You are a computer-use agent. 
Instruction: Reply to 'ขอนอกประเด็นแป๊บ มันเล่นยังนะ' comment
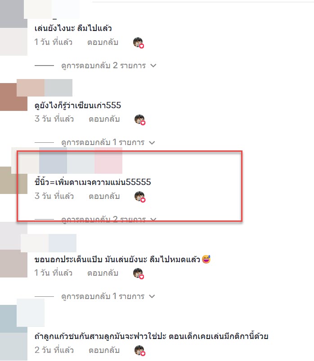pos(103,273)
